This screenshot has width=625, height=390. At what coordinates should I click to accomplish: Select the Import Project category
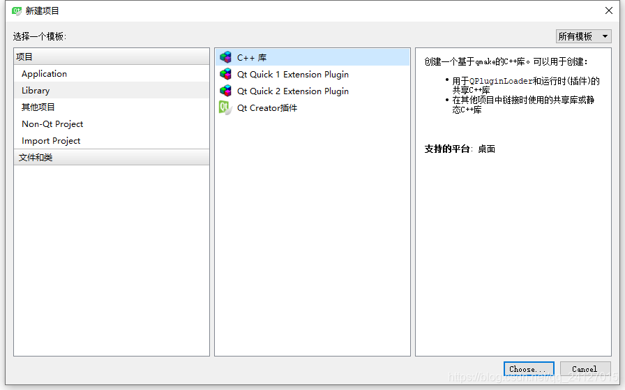(x=111, y=141)
